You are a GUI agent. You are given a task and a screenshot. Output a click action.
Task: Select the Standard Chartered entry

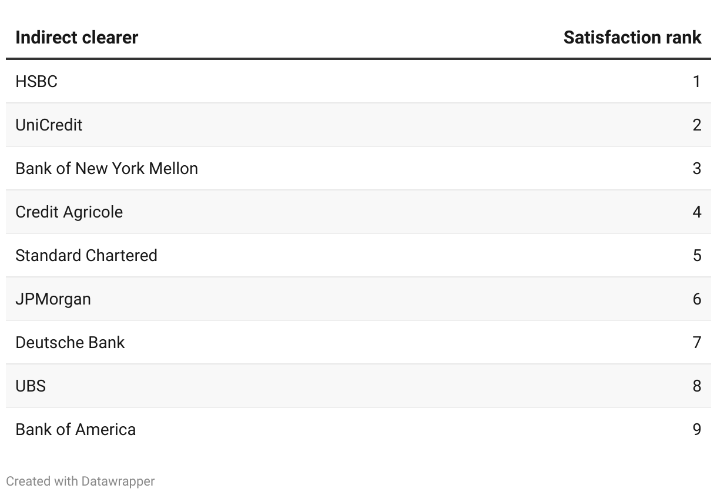[x=86, y=255]
